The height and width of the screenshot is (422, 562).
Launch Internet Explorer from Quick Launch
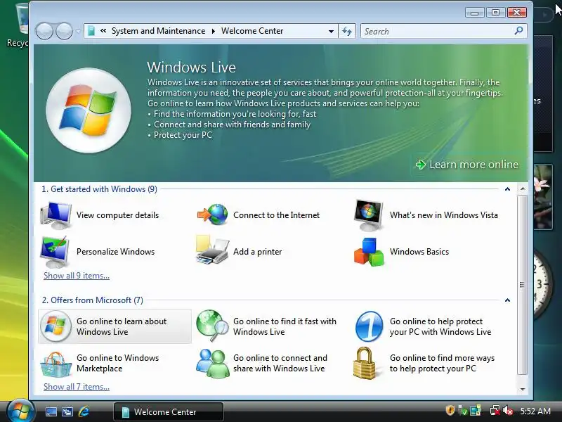click(x=84, y=411)
